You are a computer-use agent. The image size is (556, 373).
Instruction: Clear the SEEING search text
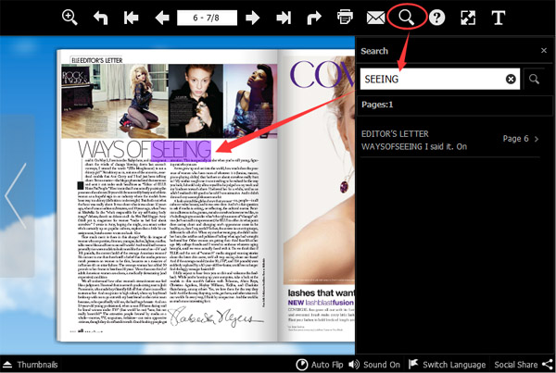point(511,81)
